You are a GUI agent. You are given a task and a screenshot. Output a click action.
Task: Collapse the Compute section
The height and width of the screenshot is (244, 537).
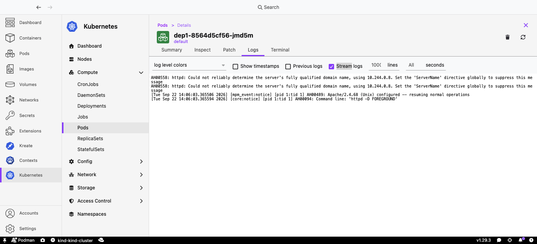coord(105,72)
